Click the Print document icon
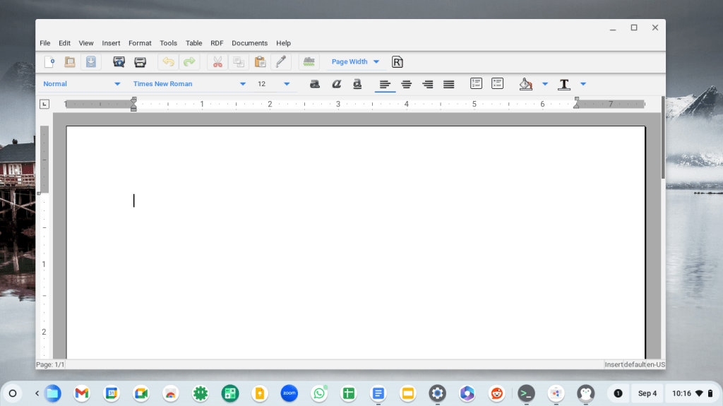Screen dimensions: 723x406 coord(141,62)
